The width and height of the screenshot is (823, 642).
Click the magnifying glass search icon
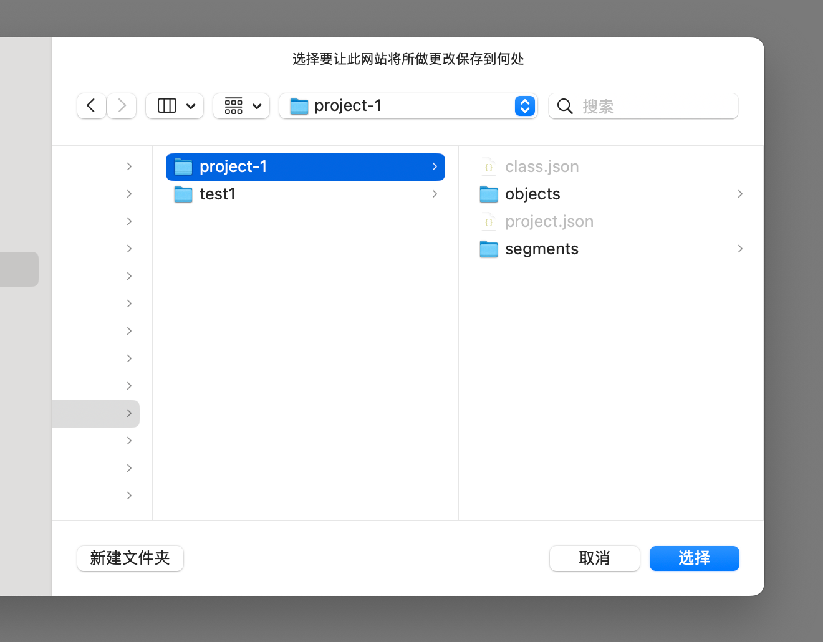[x=564, y=107]
